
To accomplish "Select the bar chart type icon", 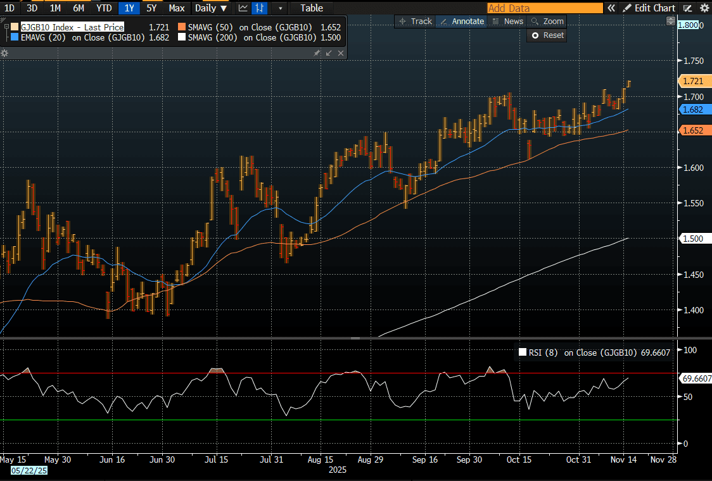I will pos(259,8).
